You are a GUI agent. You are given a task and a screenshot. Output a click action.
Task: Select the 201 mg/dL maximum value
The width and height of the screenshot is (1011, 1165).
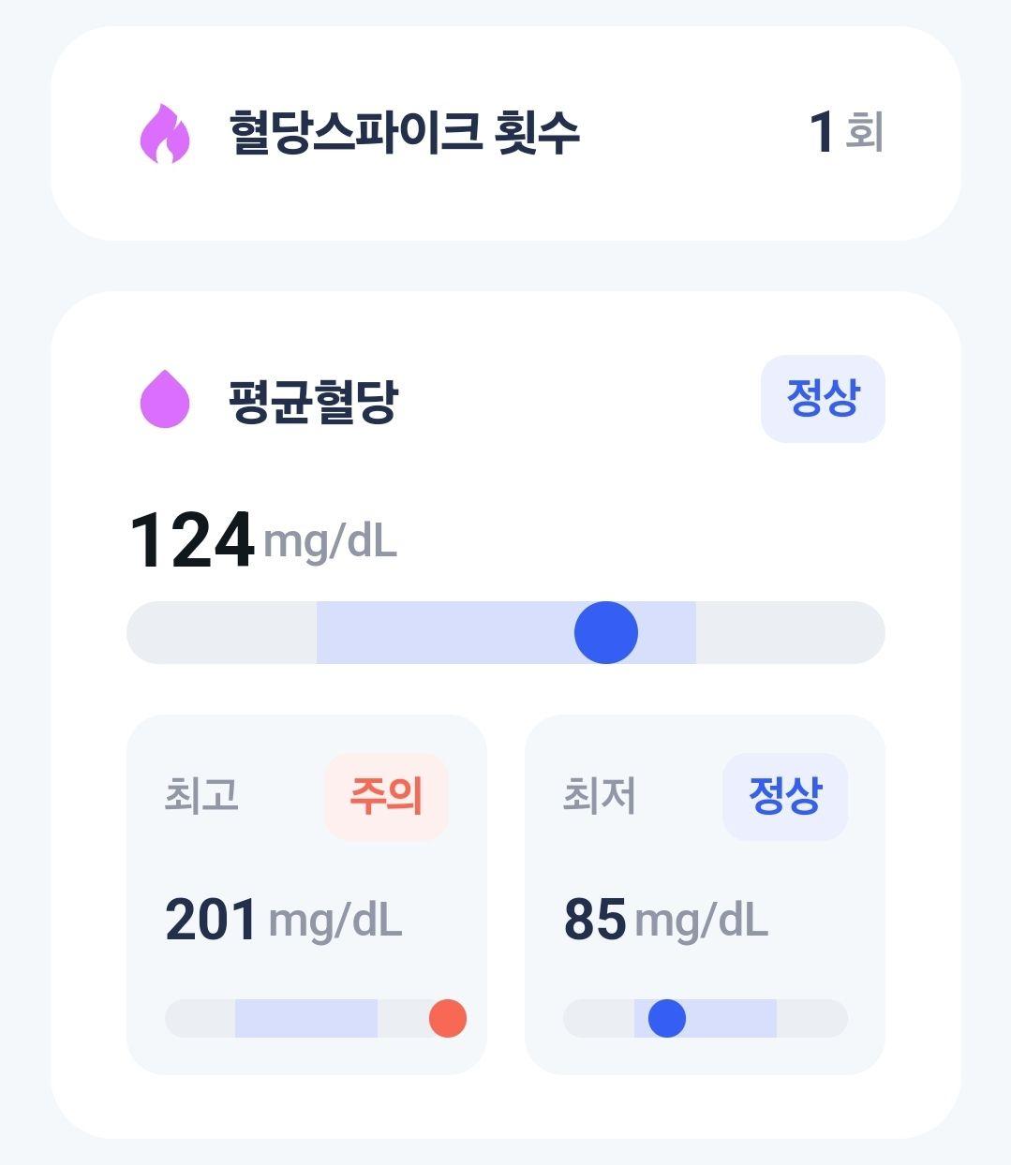(284, 920)
